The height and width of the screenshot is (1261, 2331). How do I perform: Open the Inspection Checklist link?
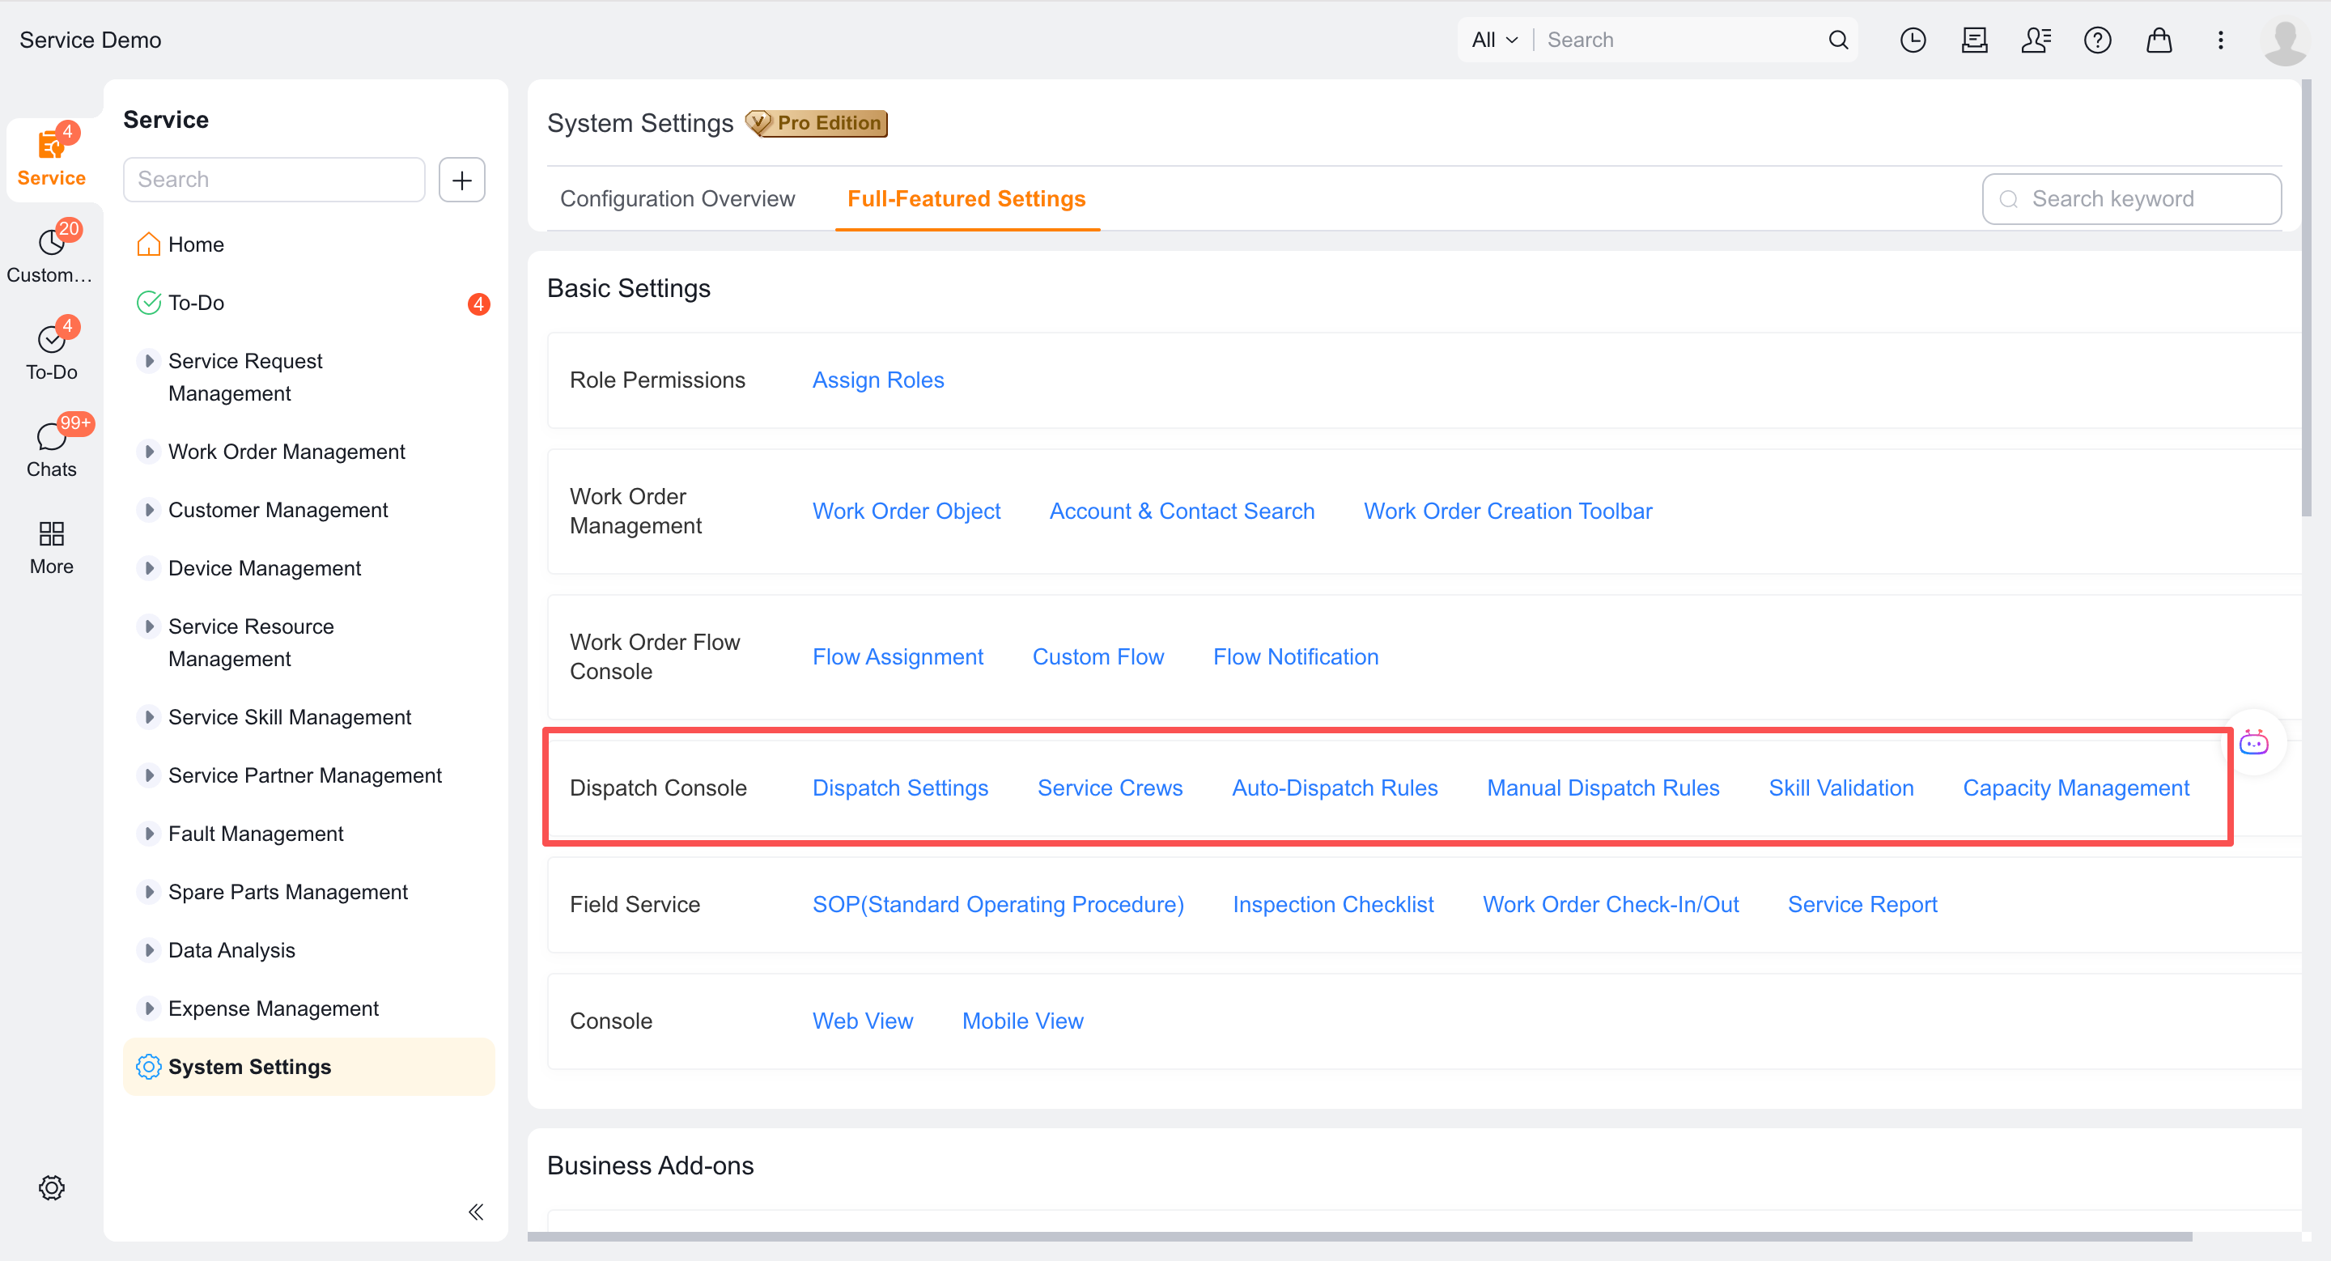1333,905
